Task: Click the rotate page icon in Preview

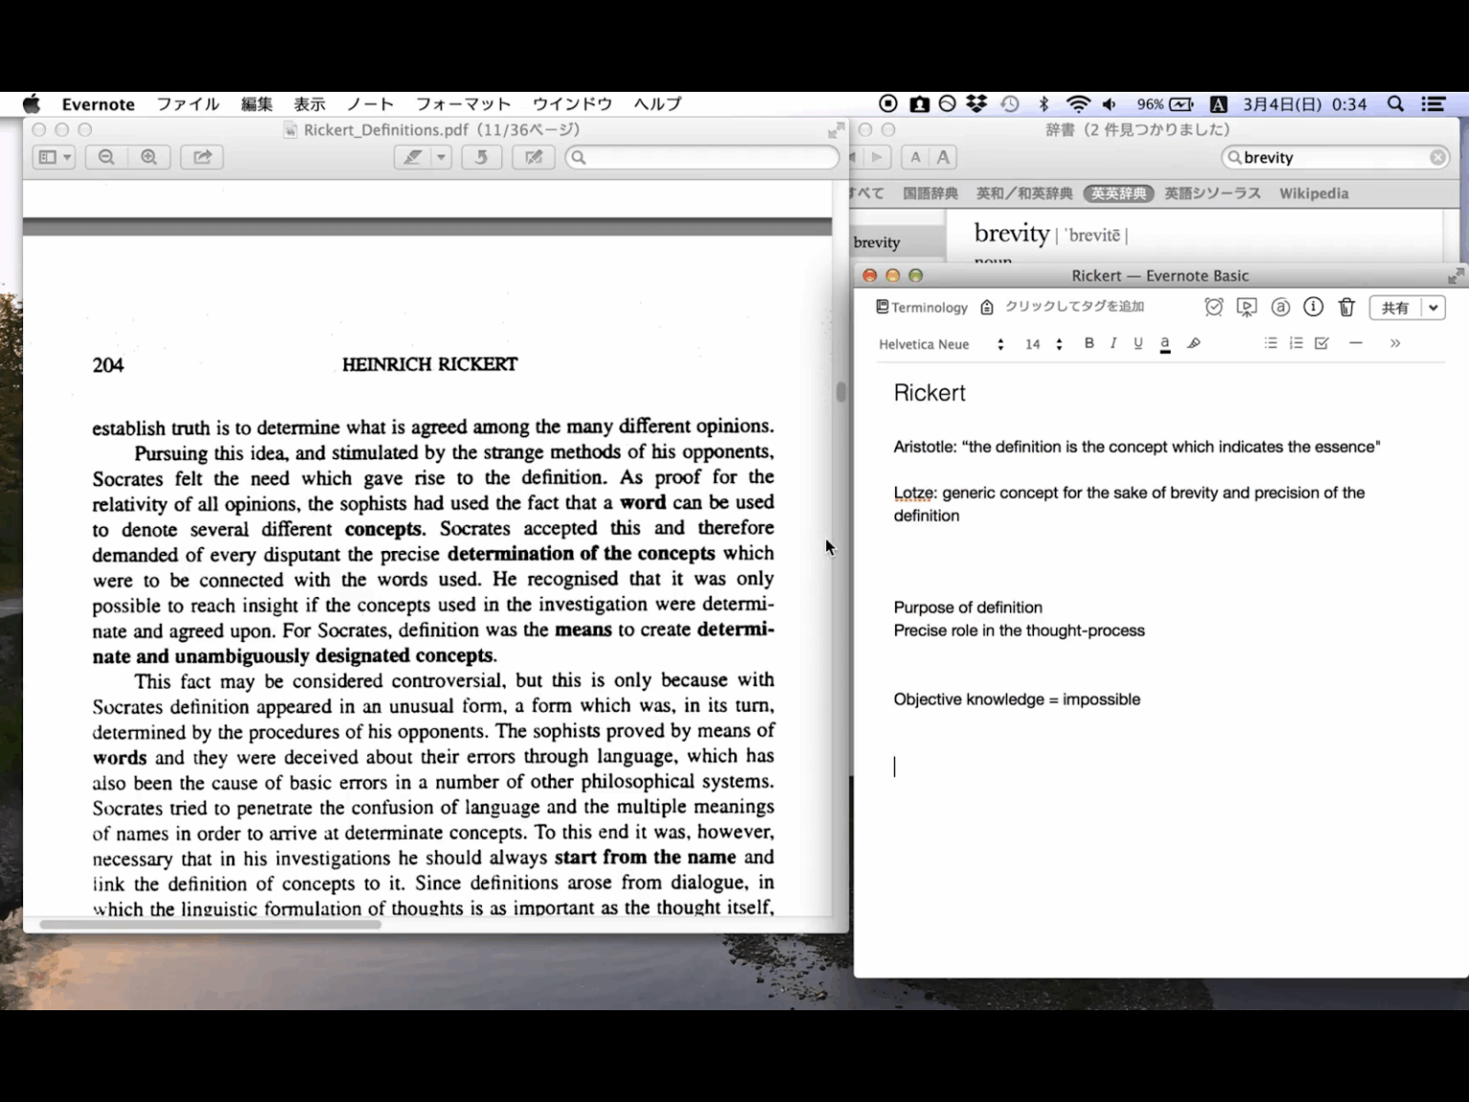Action: pyautogui.click(x=481, y=157)
